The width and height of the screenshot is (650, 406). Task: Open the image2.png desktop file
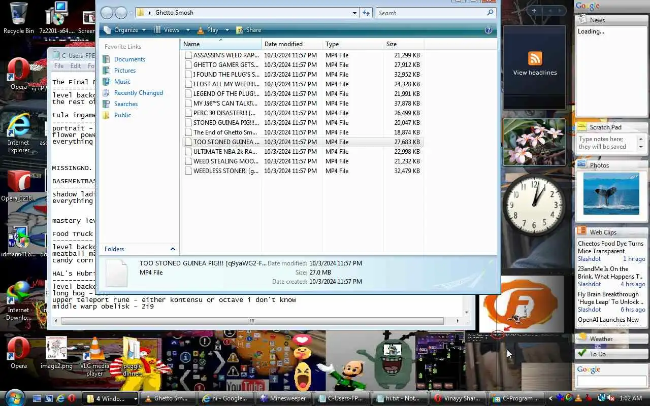[56, 353]
